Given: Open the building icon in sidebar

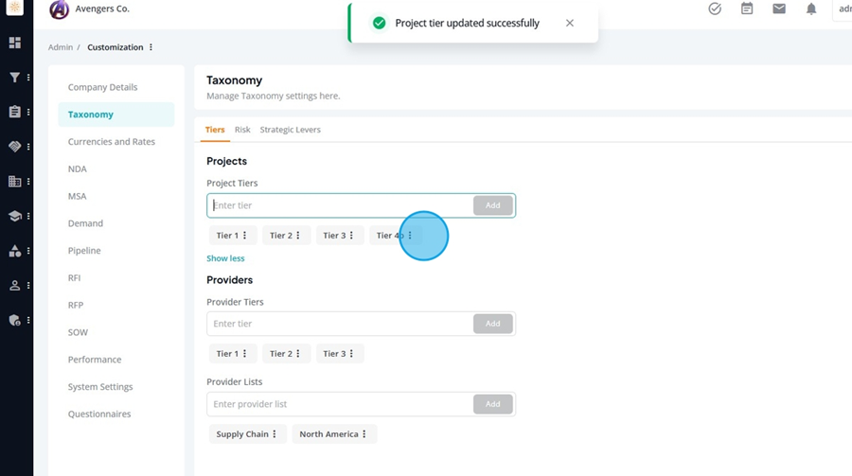Looking at the screenshot, I should (14, 181).
